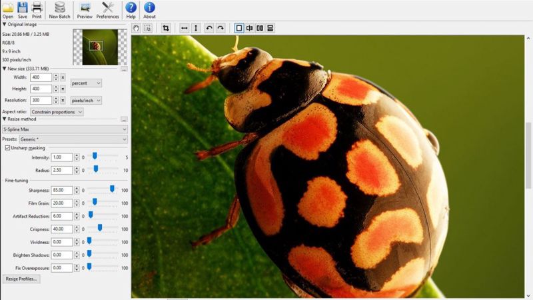Click the Film Grain value field
This screenshot has width=533, height=300.
click(x=62, y=203)
